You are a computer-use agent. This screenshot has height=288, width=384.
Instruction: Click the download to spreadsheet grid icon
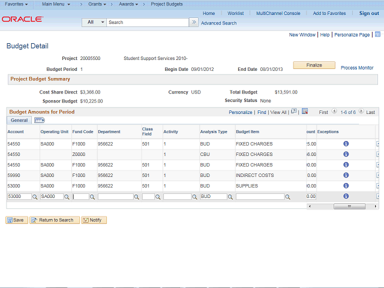(305, 112)
